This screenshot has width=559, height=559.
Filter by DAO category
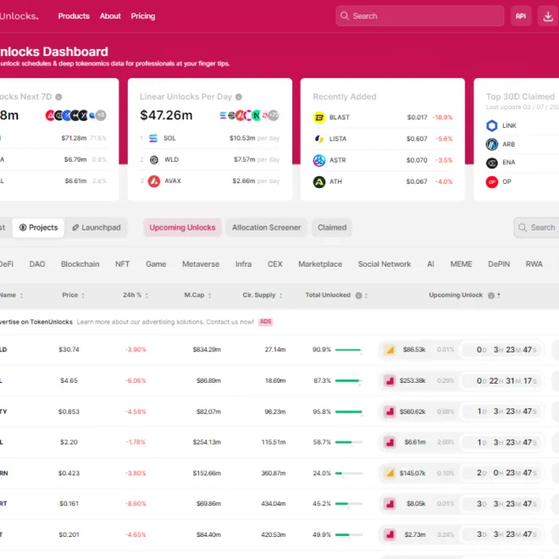click(37, 264)
